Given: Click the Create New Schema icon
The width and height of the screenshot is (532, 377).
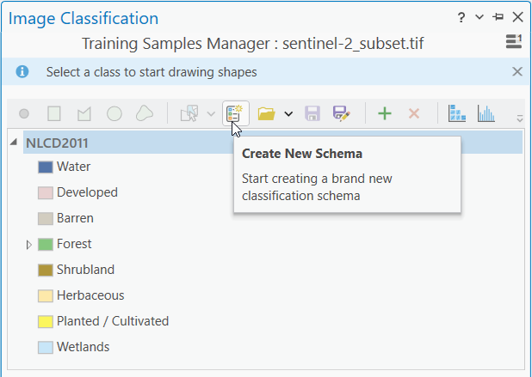Looking at the screenshot, I should (x=235, y=113).
